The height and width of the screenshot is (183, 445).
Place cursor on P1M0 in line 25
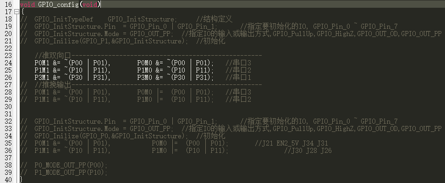[144, 70]
